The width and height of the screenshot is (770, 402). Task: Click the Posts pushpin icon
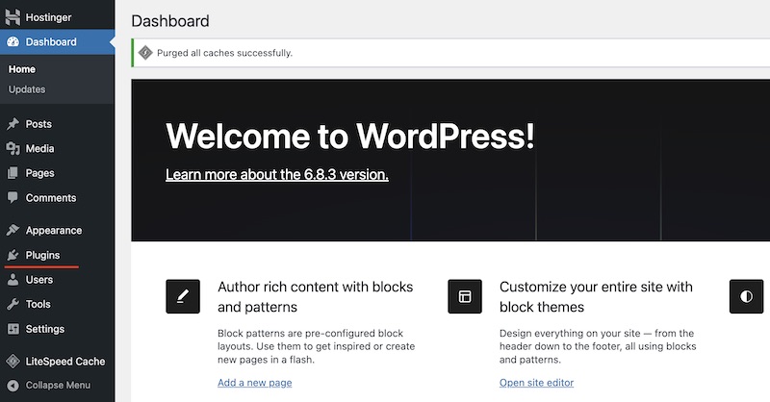pos(13,124)
